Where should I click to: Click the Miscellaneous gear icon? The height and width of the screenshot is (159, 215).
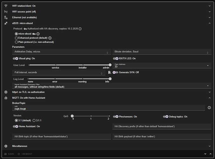click(x=6, y=146)
